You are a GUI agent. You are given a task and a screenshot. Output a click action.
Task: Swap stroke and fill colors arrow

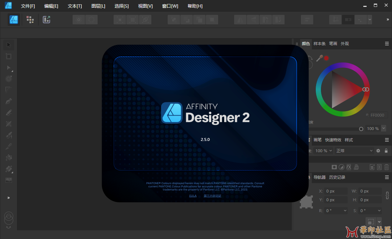[310, 58]
